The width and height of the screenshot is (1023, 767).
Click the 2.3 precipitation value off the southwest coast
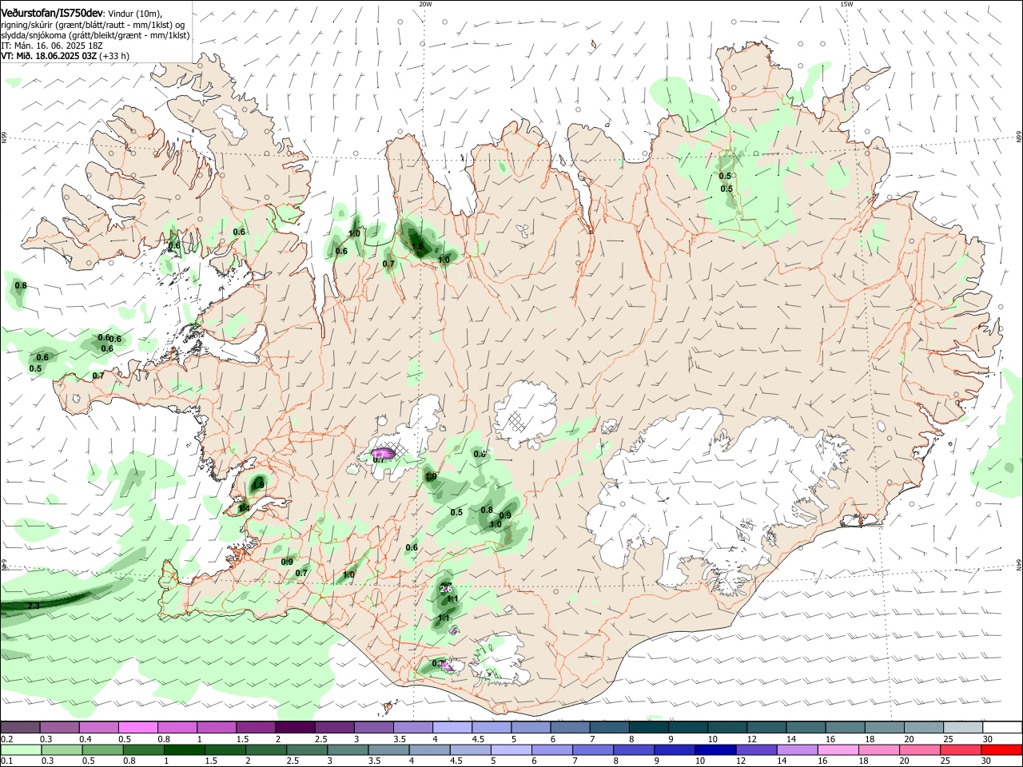[33, 606]
